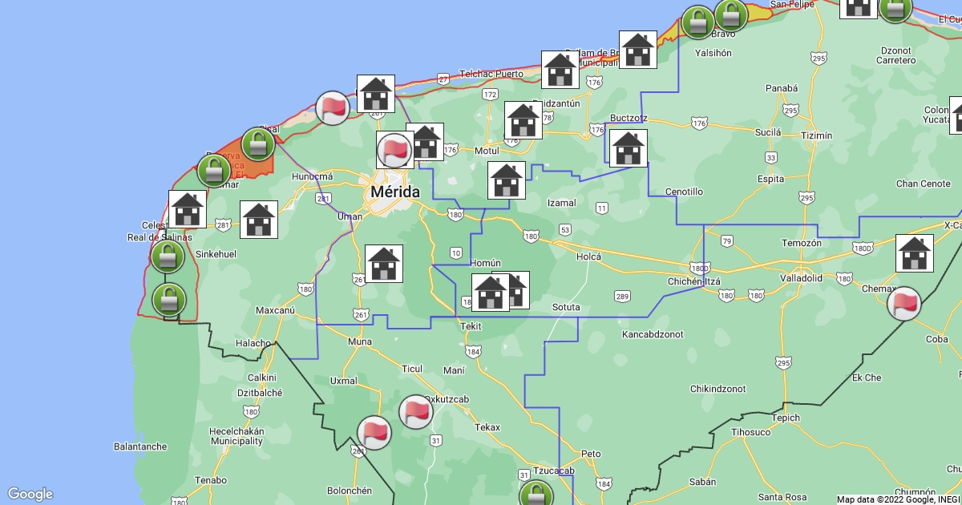962x505 pixels.
Task: Click the red flag marker on coast west of Progreso
Action: click(332, 107)
